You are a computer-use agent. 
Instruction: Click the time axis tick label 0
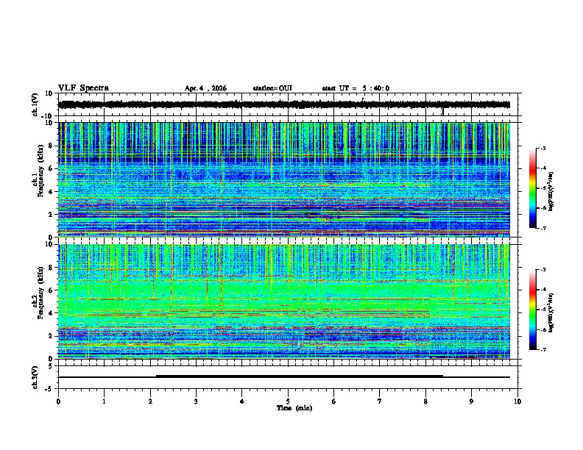[58, 401]
